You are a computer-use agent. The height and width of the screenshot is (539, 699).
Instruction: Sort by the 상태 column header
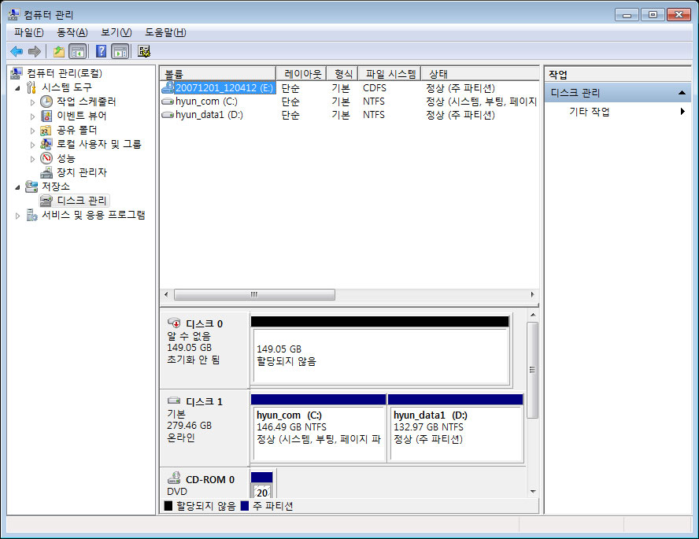pyautogui.click(x=480, y=73)
